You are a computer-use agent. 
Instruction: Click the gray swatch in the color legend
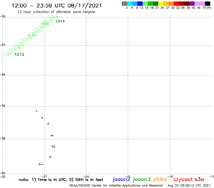click(125, 3)
